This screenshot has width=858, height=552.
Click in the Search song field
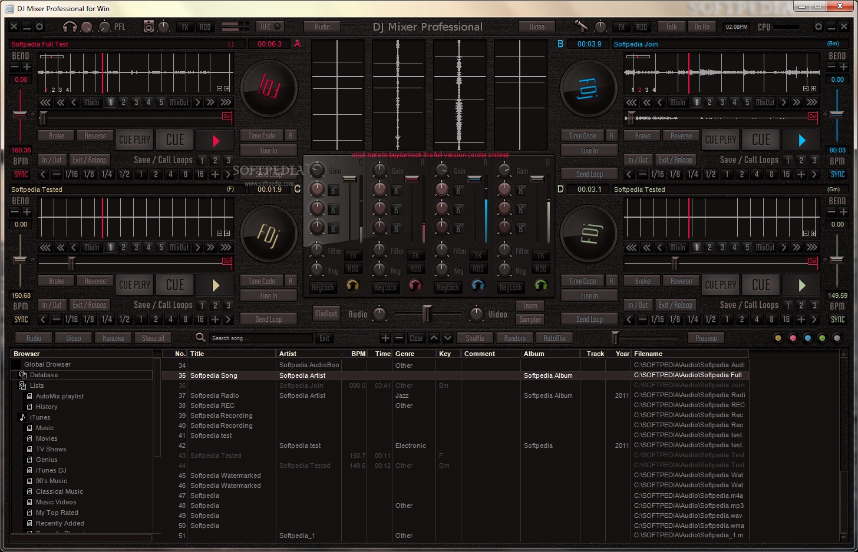pos(262,338)
